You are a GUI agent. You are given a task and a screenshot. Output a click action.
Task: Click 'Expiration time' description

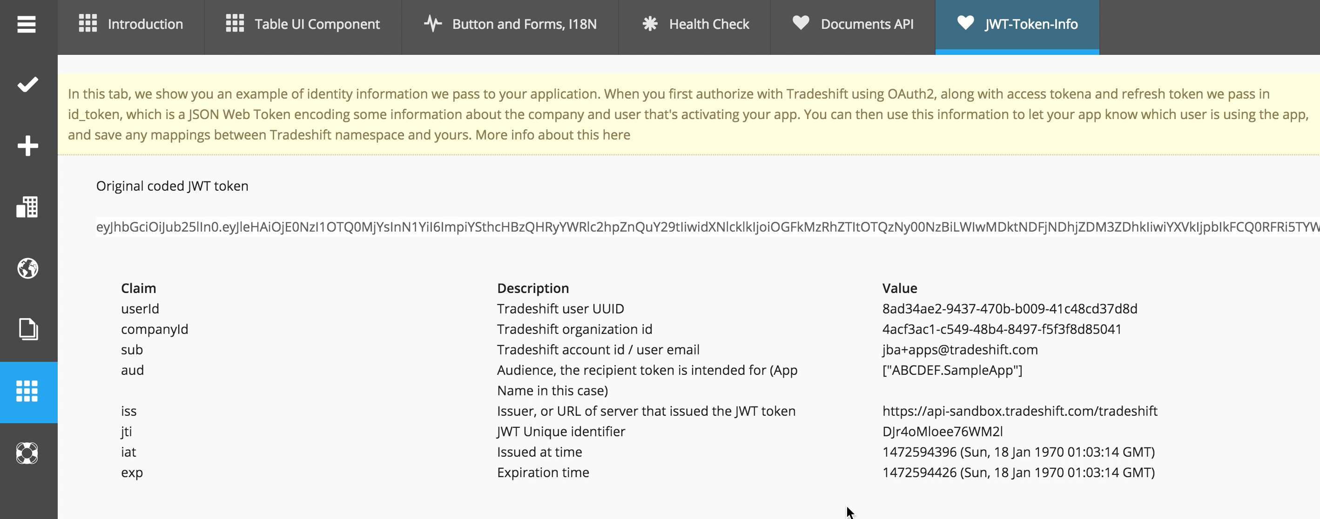point(543,472)
